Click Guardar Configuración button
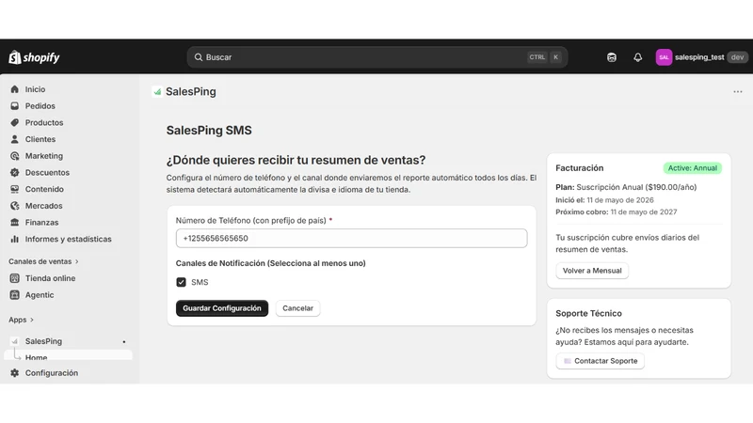The width and height of the screenshot is (753, 423). click(222, 308)
